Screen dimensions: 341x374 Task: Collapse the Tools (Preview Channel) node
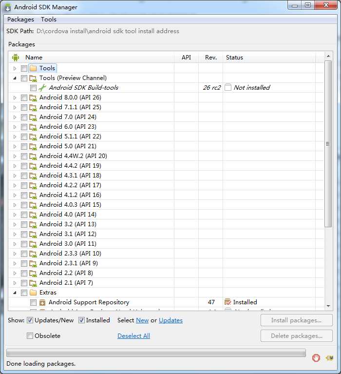click(x=15, y=78)
